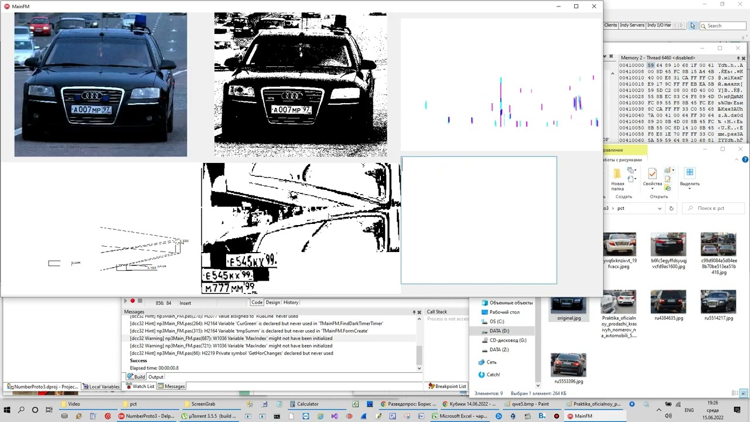The height and width of the screenshot is (422, 750).
Task: Select the 'tmpSumm' hint message line
Action: tap(249, 331)
